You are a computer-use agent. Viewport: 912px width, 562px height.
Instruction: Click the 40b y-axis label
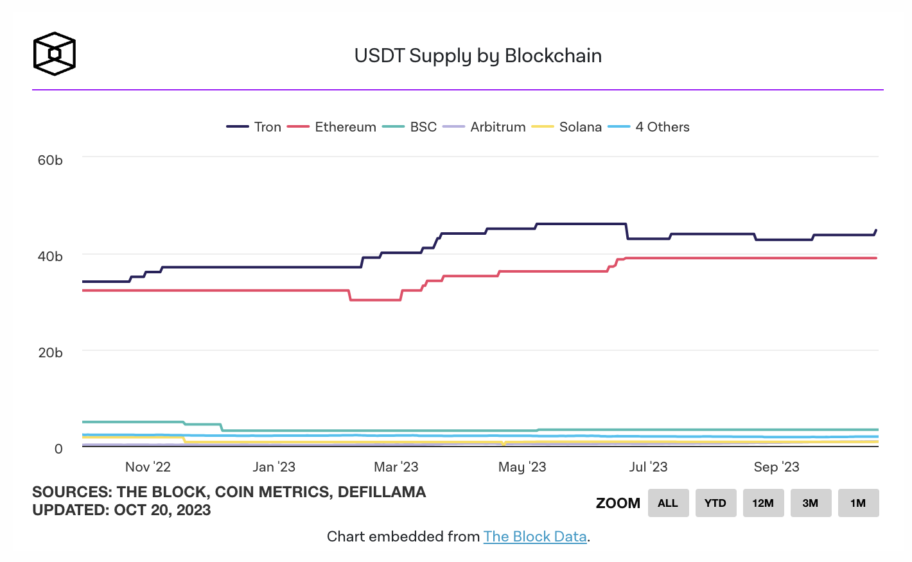pyautogui.click(x=50, y=257)
